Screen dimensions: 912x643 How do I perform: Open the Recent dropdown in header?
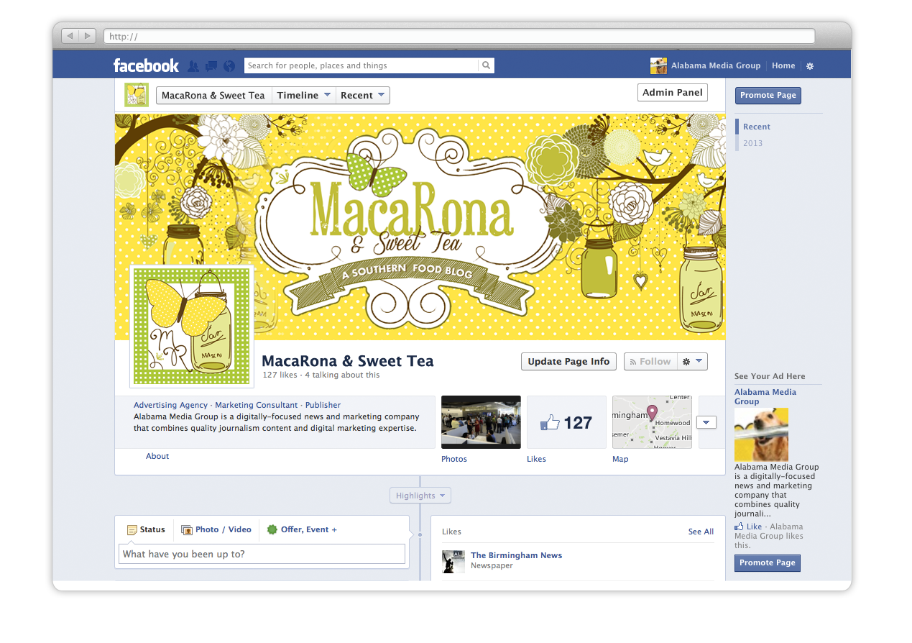[363, 95]
